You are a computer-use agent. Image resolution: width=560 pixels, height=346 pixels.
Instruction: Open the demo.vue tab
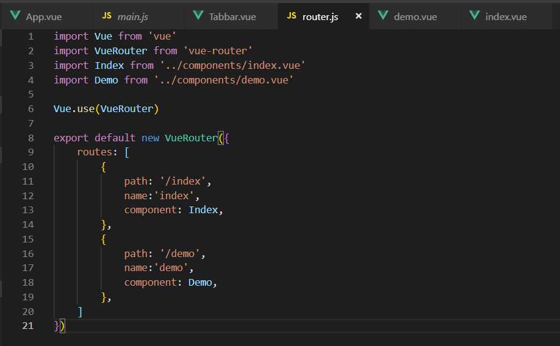click(415, 16)
